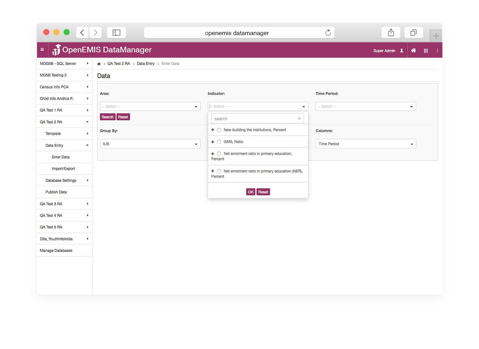The height and width of the screenshot is (349, 479).
Task: Reset the indicator dropdown selection
Action: click(263, 192)
